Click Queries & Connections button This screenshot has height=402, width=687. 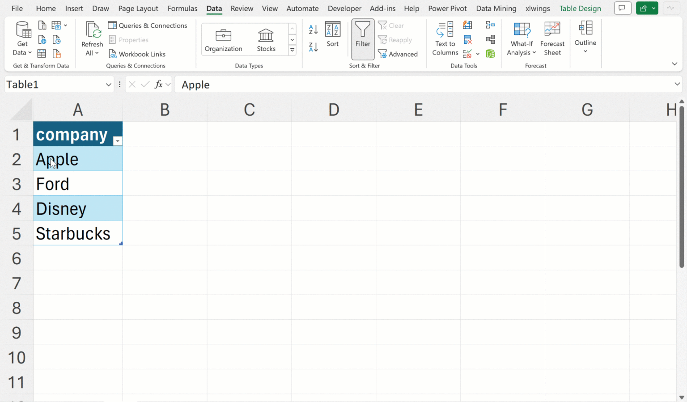click(x=148, y=25)
